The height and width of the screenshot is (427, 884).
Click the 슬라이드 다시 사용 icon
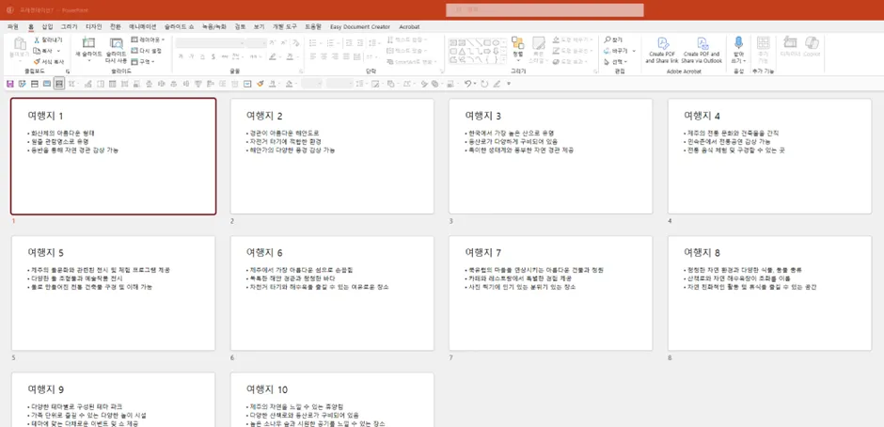pyautogui.click(x=116, y=43)
